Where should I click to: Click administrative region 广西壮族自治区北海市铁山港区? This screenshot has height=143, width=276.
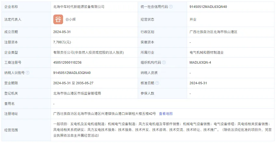(x=213, y=32)
